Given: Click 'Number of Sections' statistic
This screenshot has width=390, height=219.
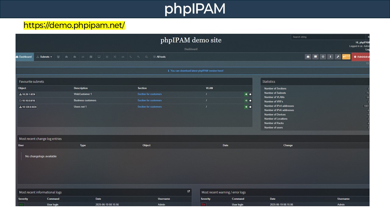Looking at the screenshot, I should point(275,89).
